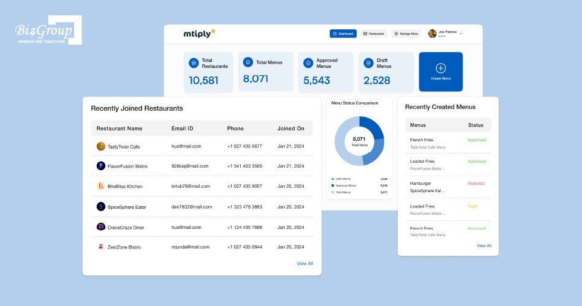Click the TastyTwist Cafe logo icon
The height and width of the screenshot is (306, 582).
[101, 146]
